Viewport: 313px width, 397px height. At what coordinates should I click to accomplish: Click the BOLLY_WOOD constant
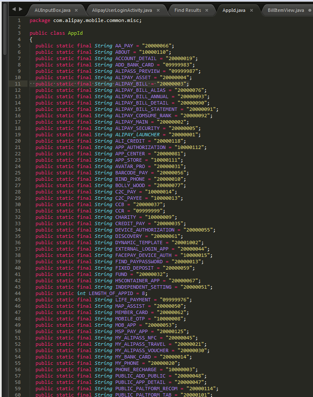(130, 185)
